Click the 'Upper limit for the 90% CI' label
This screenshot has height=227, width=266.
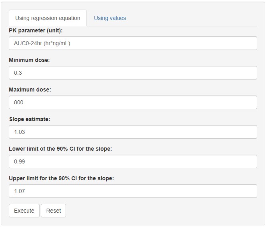click(x=61, y=178)
